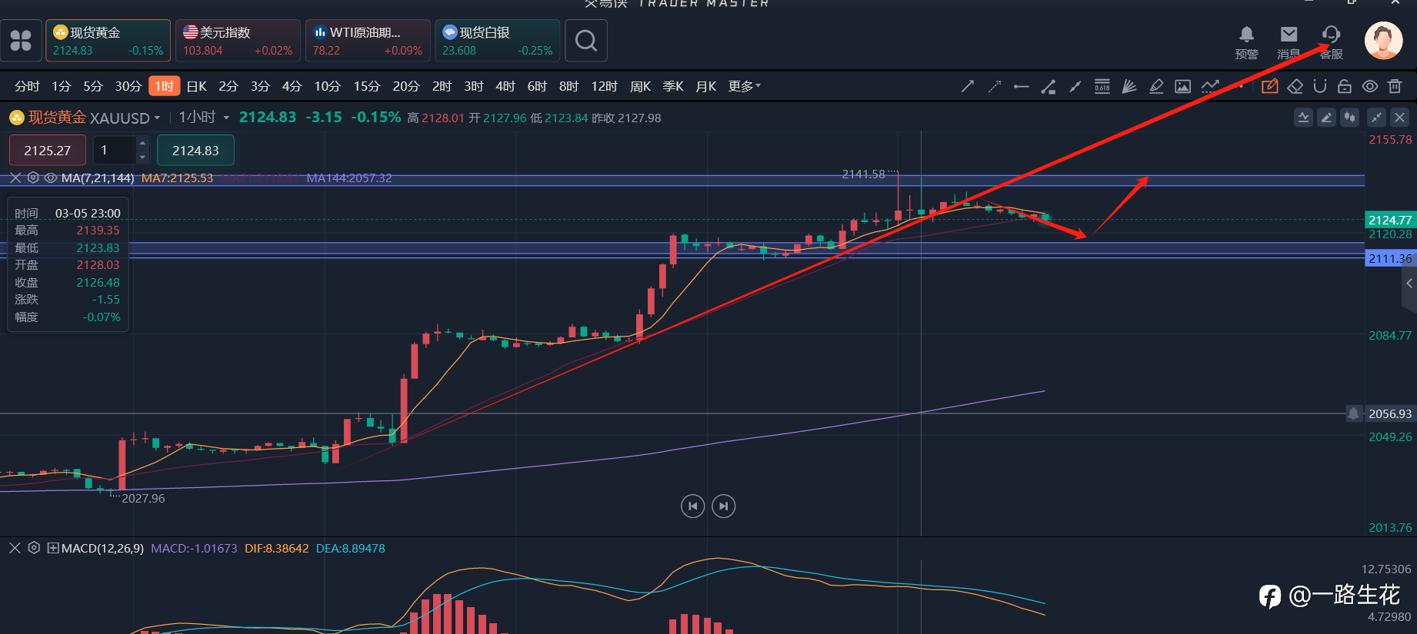The image size is (1417, 634).
Task: Select the dashed arrow drawing tool
Action: click(995, 86)
